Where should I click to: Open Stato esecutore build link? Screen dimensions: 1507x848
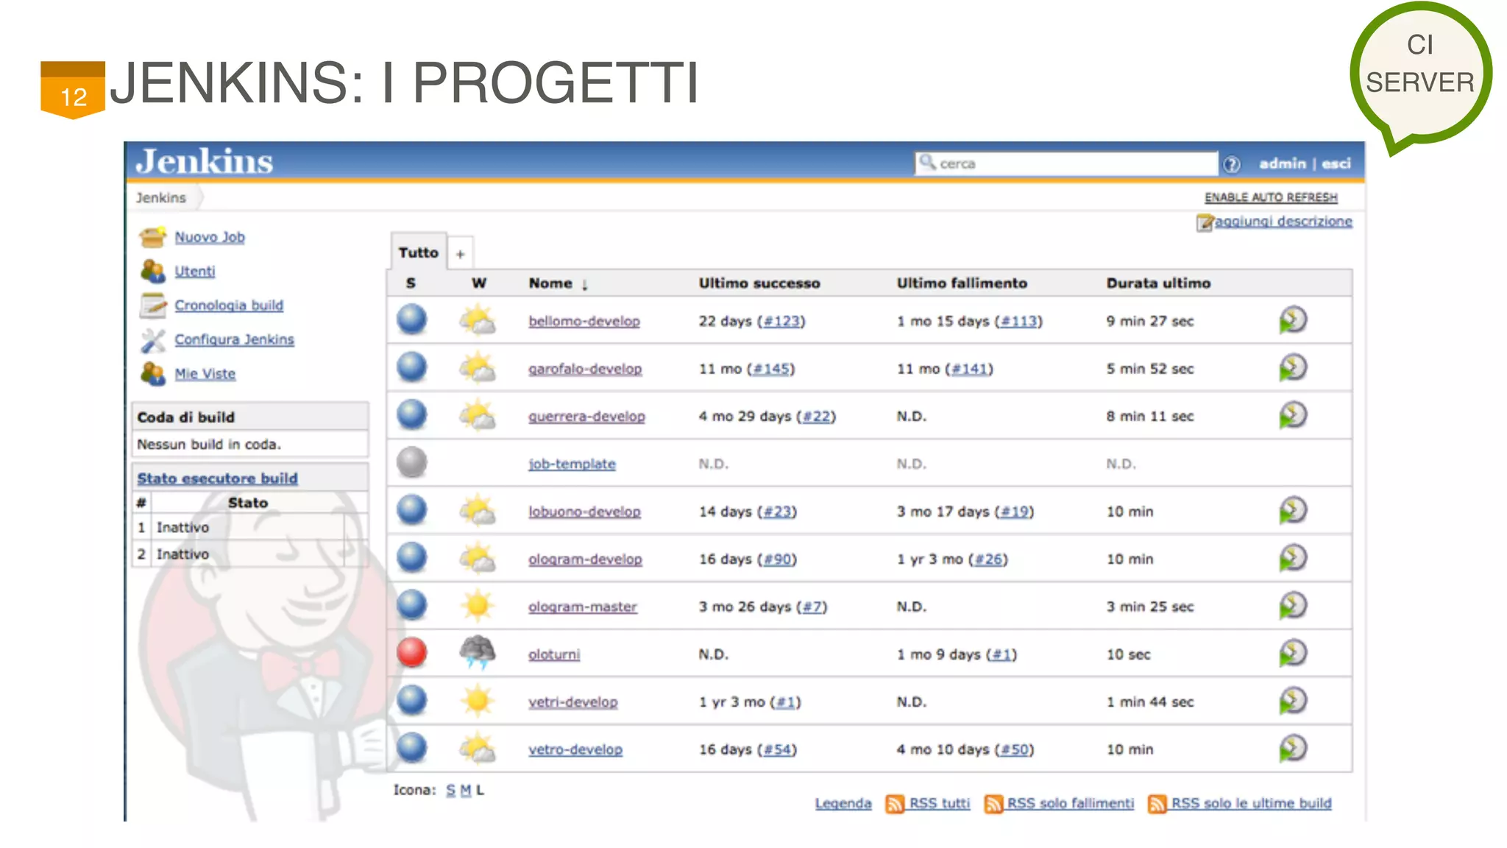[217, 478]
